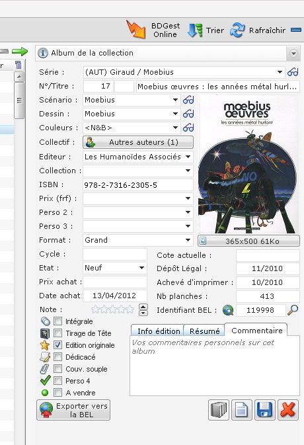Switch to the Résumé tab

point(204,331)
